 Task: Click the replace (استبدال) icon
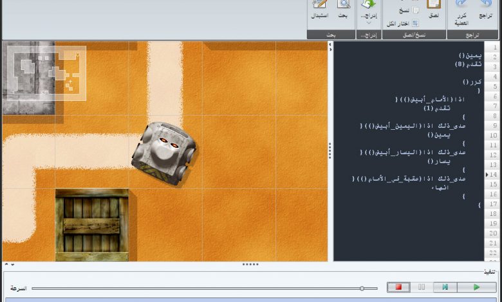pyautogui.click(x=319, y=4)
